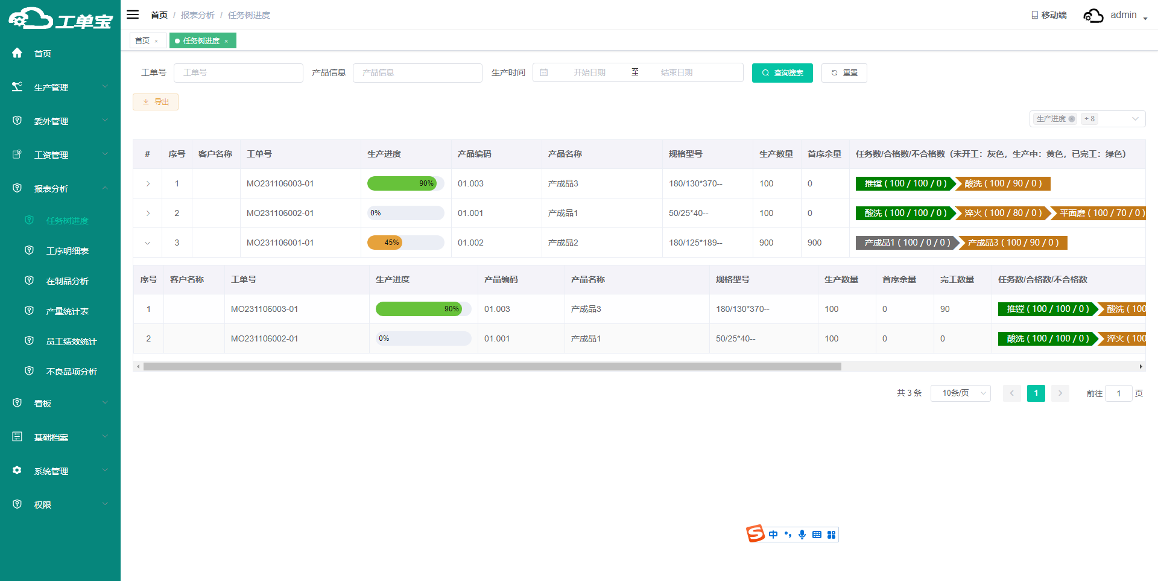Click the calendar icon in date range field

tap(544, 72)
